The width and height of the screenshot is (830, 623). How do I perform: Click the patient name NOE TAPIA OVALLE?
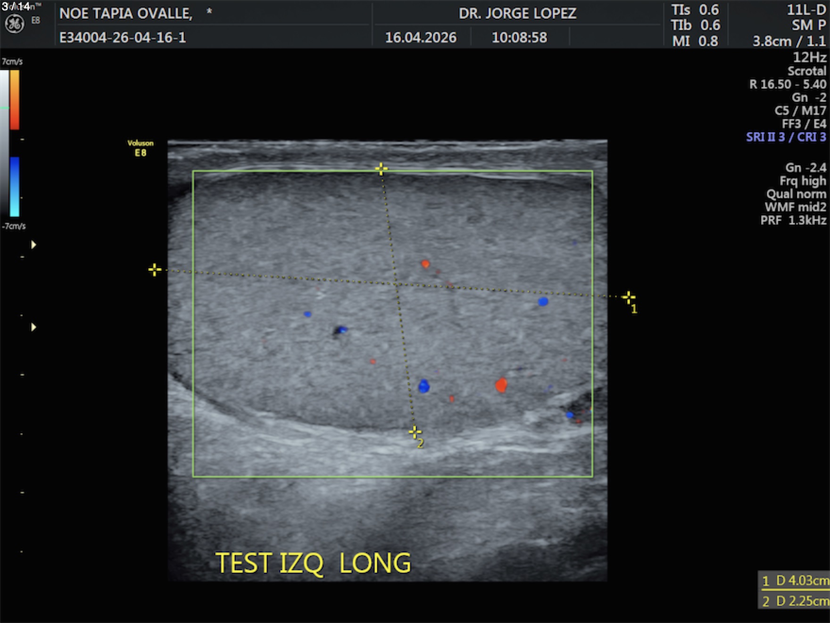pos(126,13)
